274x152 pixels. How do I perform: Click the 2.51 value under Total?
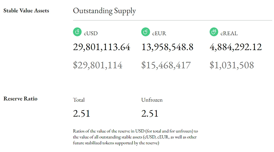coord(81,113)
